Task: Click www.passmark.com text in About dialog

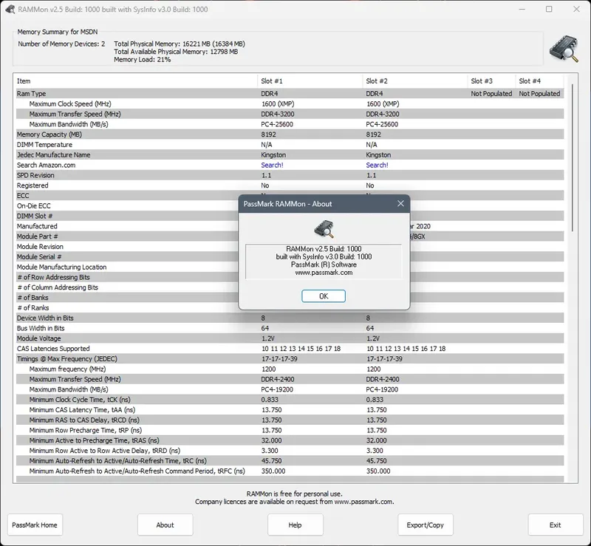Action: tap(324, 272)
